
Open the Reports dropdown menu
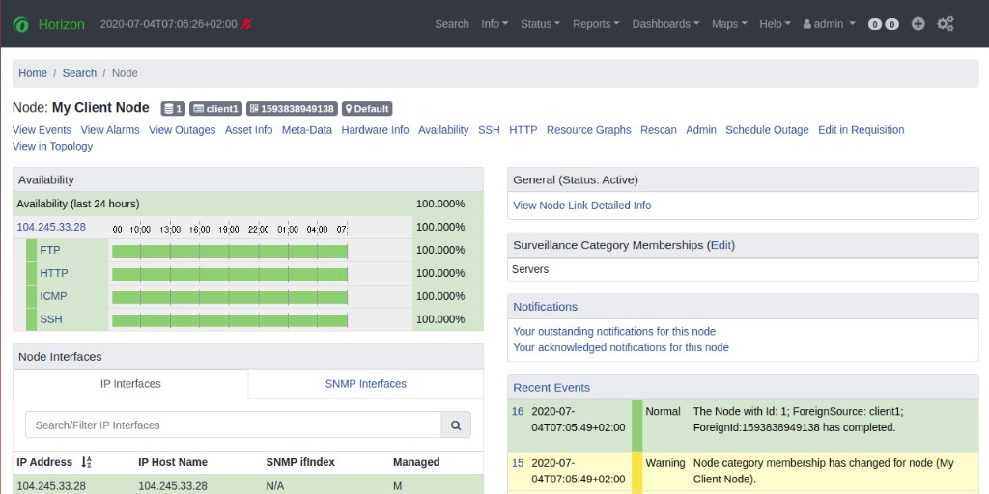click(596, 24)
